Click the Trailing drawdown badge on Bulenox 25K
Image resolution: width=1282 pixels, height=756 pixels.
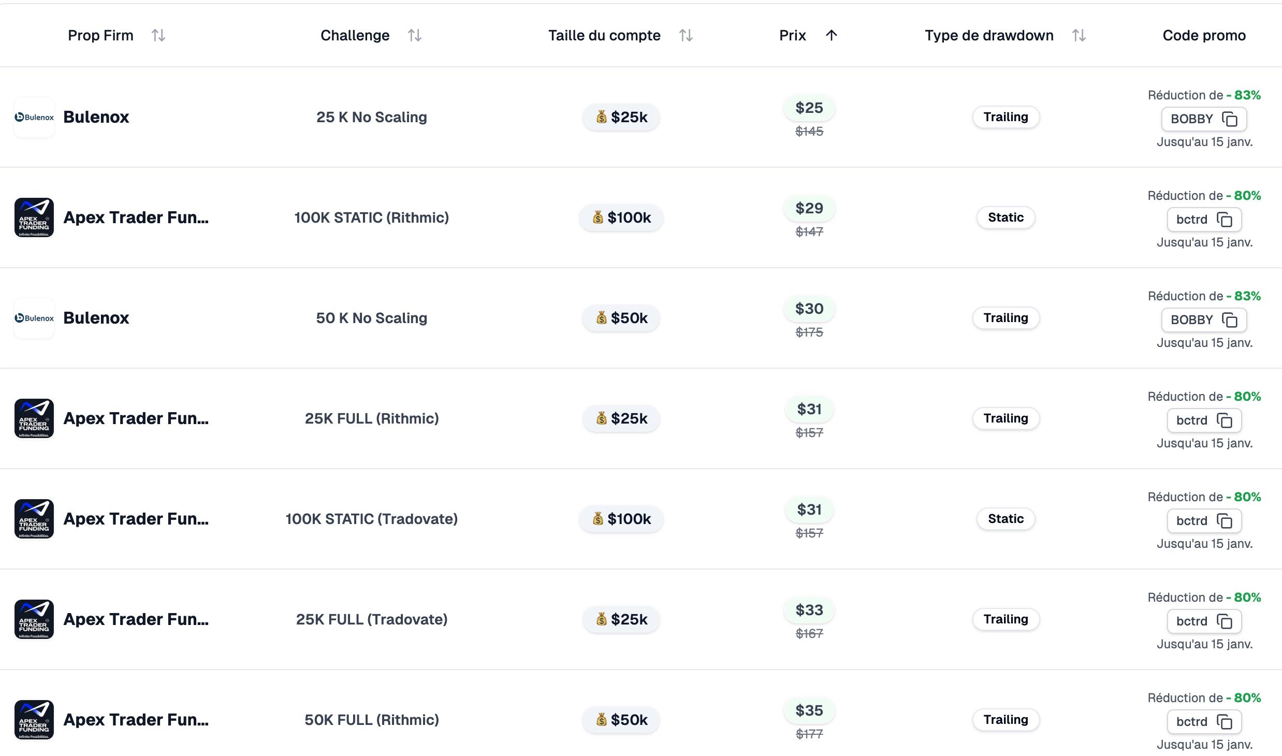click(1005, 117)
